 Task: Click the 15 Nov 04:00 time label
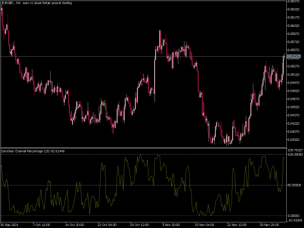tap(204, 225)
